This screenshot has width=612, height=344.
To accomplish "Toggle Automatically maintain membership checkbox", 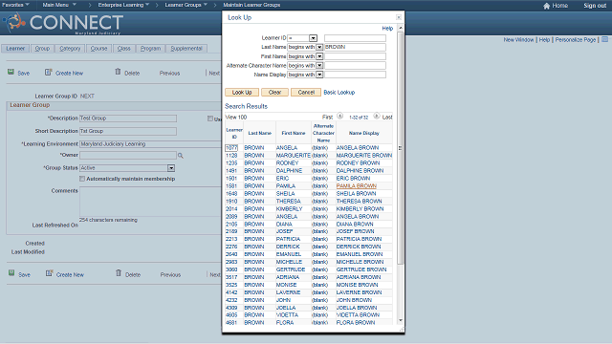I will [x=82, y=179].
